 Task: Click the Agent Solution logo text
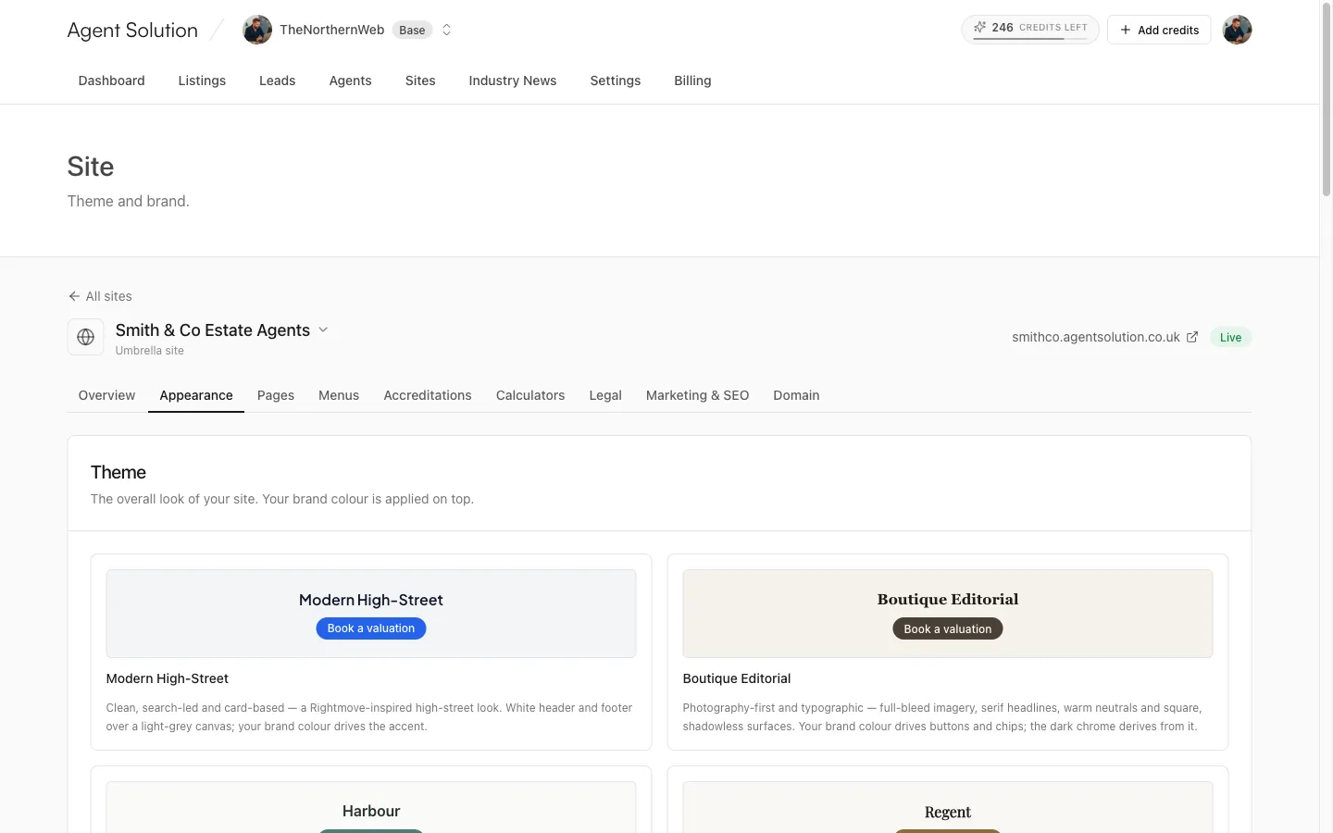[x=132, y=30]
